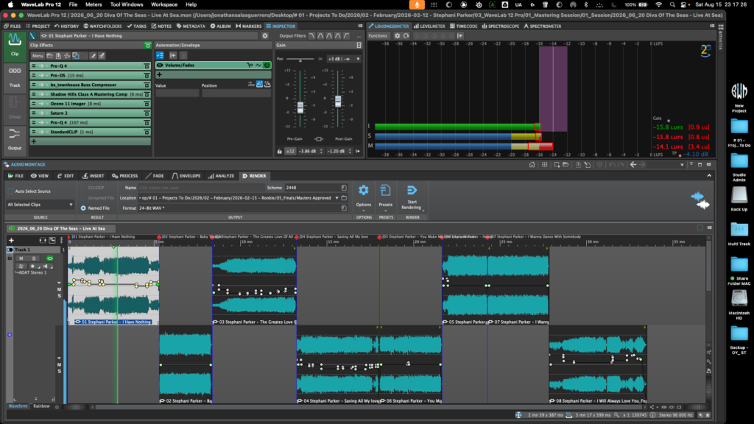Select the Named File radio button
This screenshot has width=754, height=424.
pyautogui.click(x=83, y=208)
